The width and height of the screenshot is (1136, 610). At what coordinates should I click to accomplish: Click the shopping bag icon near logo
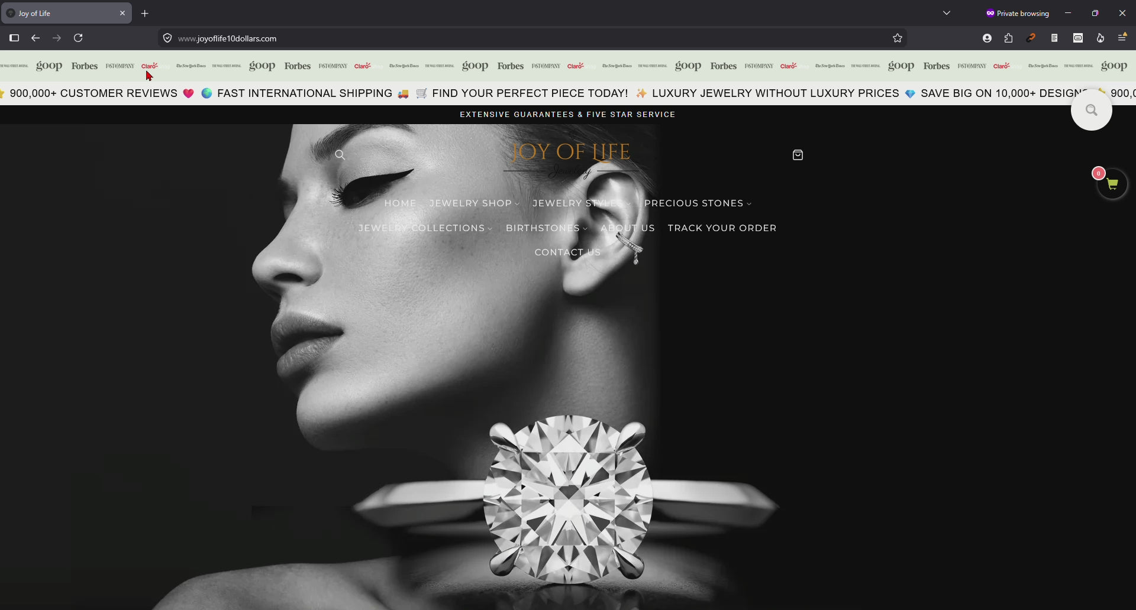pos(798,155)
